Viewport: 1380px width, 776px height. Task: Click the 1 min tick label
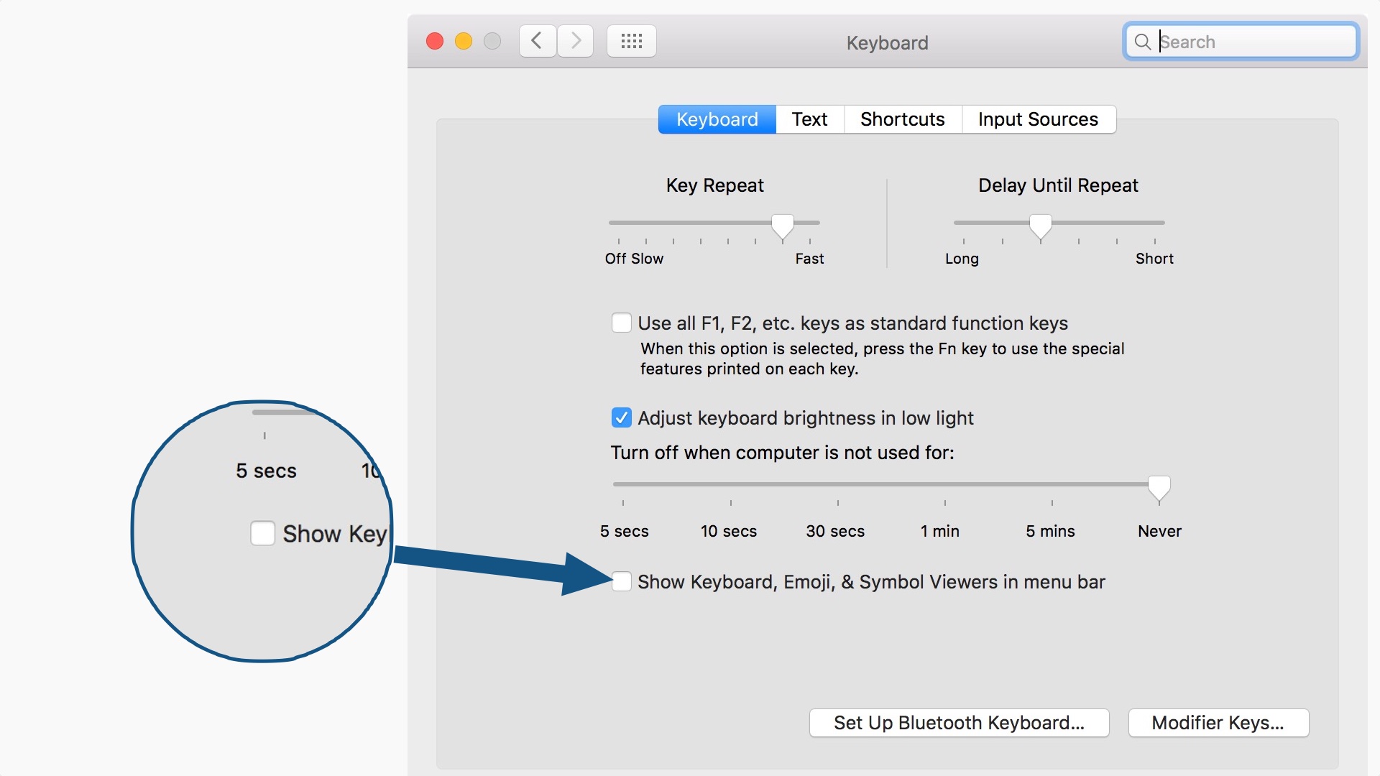(x=939, y=531)
